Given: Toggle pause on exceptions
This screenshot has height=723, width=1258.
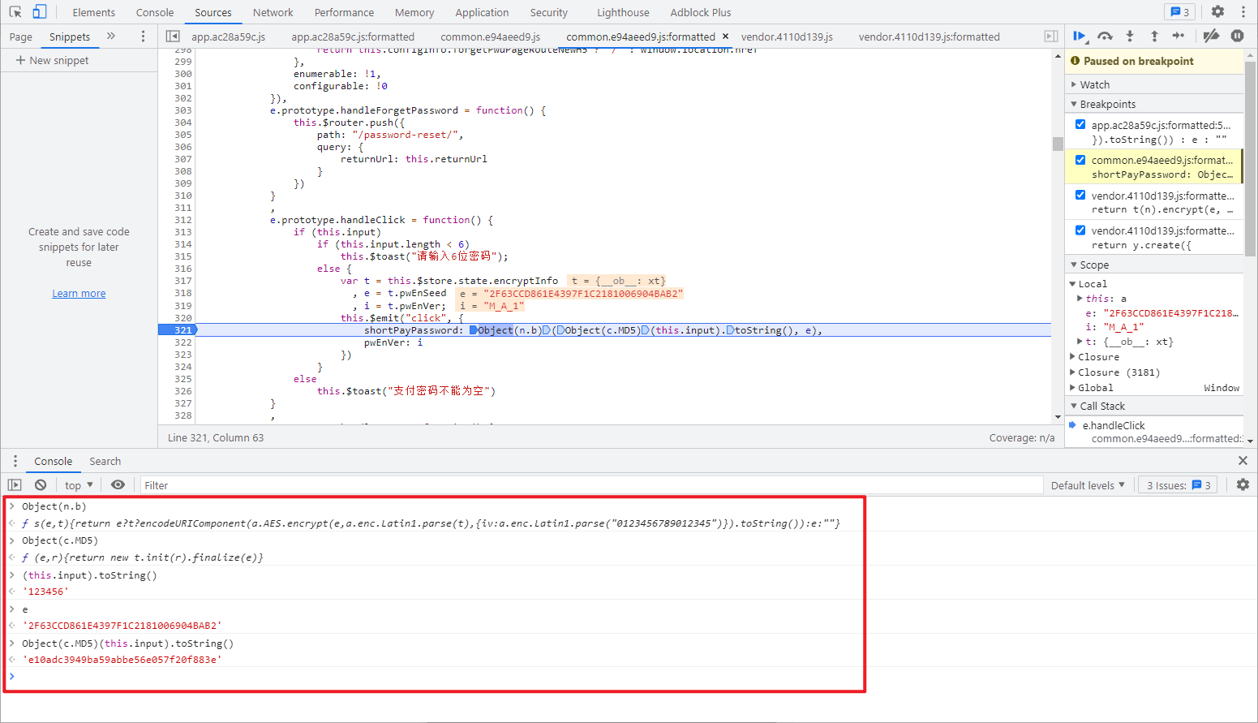Looking at the screenshot, I should [1237, 36].
